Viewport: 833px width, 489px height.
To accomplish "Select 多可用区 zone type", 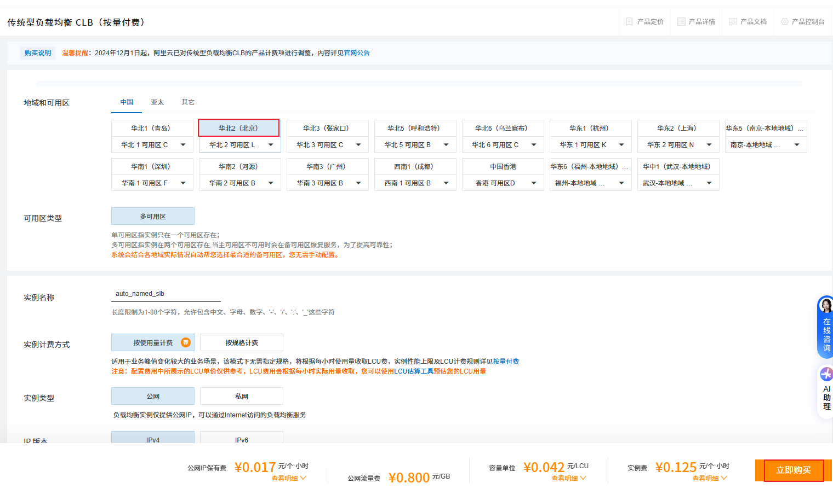I will [x=153, y=216].
